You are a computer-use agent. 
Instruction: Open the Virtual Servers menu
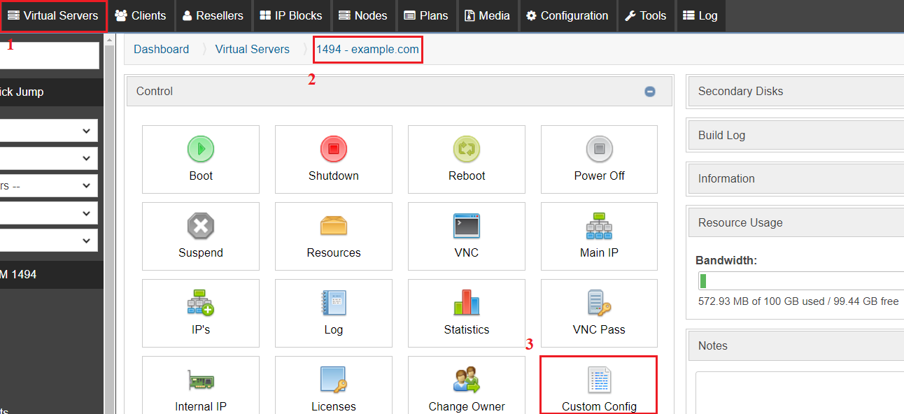tap(53, 15)
